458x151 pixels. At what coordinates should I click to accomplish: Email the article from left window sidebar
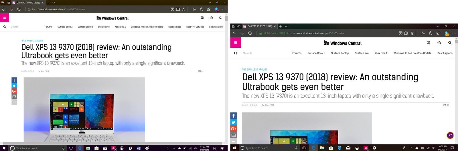tap(14, 97)
